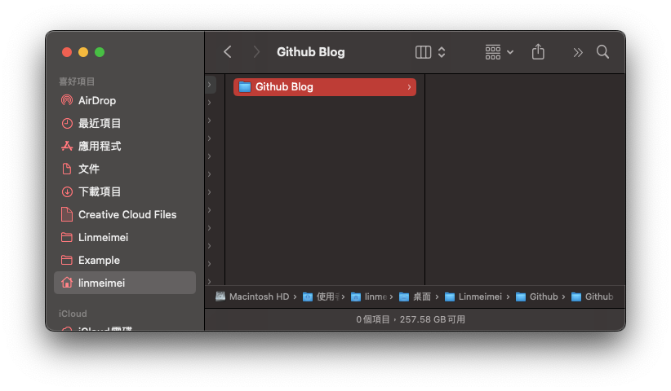Open the column view switcher icon
This screenshot has height=391, width=671.
[x=423, y=52]
